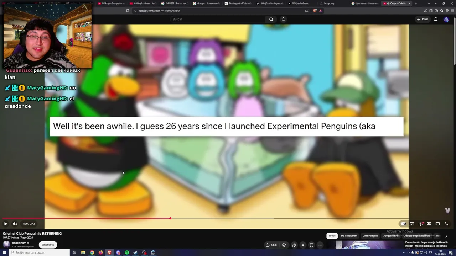Select the De Vailskibum filter chip
Image resolution: width=456 pixels, height=256 pixels.
tap(349, 236)
